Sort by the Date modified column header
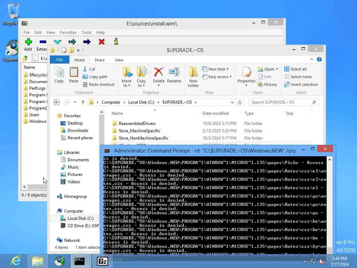 [215, 113]
